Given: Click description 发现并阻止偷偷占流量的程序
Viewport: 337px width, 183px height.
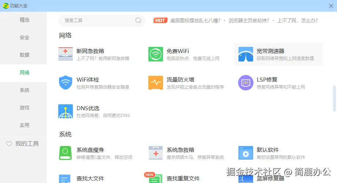Looking at the screenshot, I should coord(195,87).
